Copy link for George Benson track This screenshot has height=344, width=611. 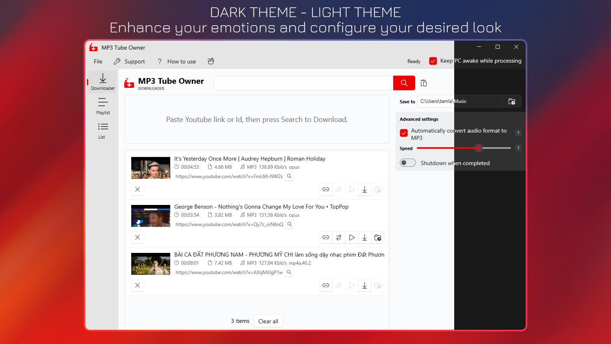[x=325, y=237]
